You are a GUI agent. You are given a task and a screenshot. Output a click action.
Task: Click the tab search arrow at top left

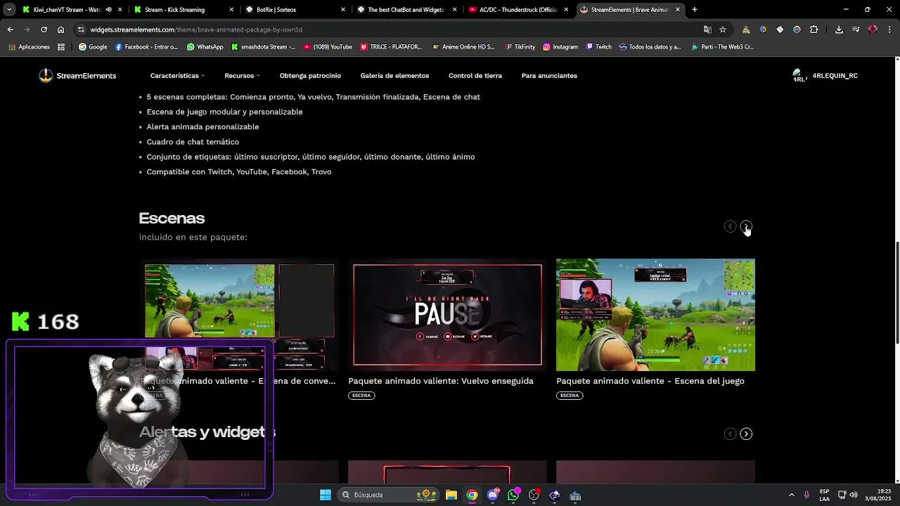(x=9, y=10)
